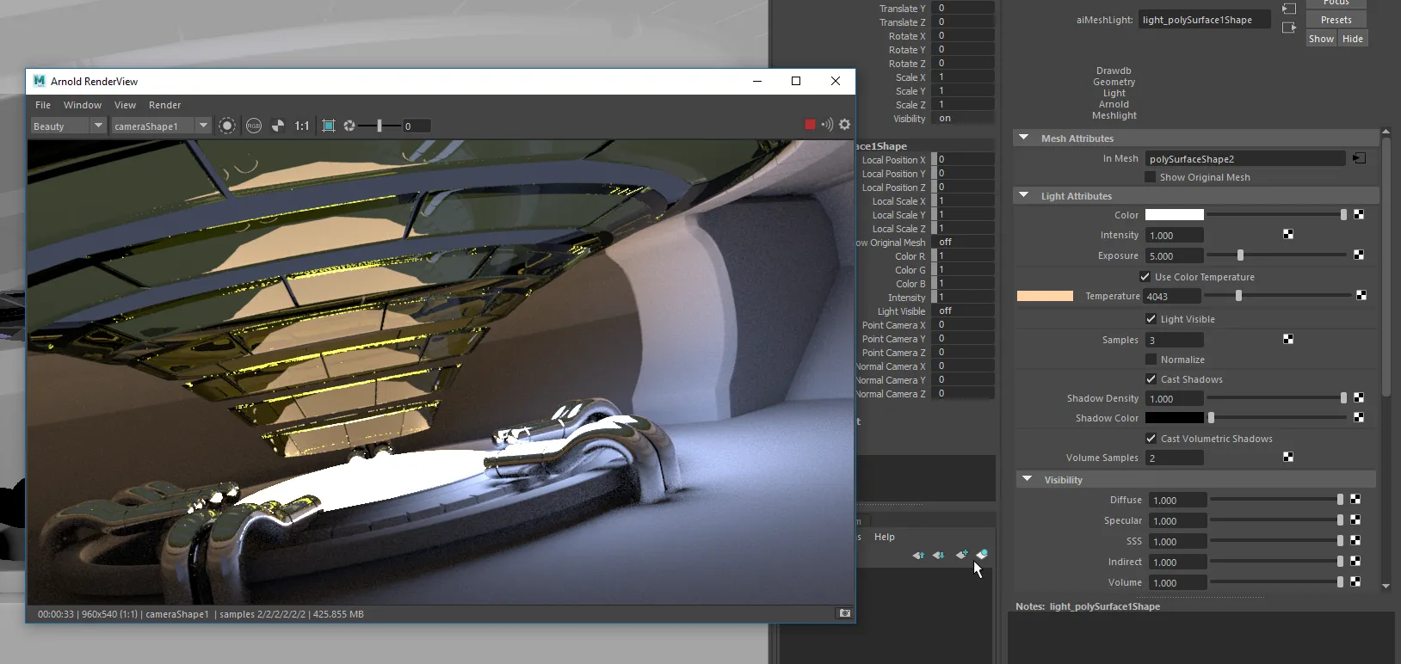This screenshot has width=1401, height=664.
Task: Set render zoom to 1:1
Action: click(x=302, y=126)
